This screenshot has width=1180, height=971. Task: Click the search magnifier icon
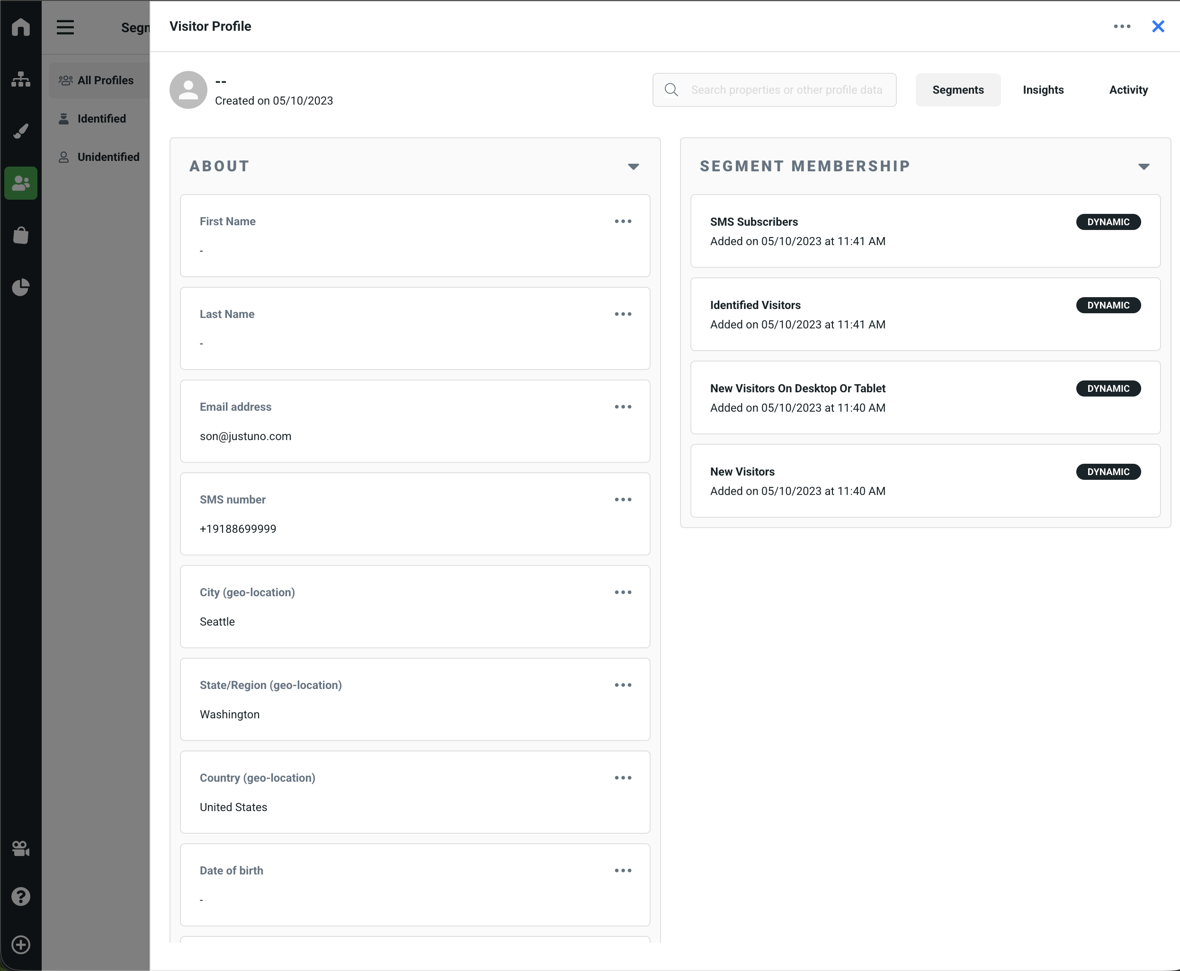point(671,89)
